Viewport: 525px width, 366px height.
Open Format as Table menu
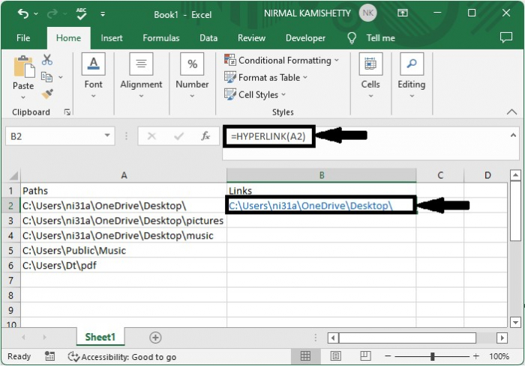[x=265, y=78]
